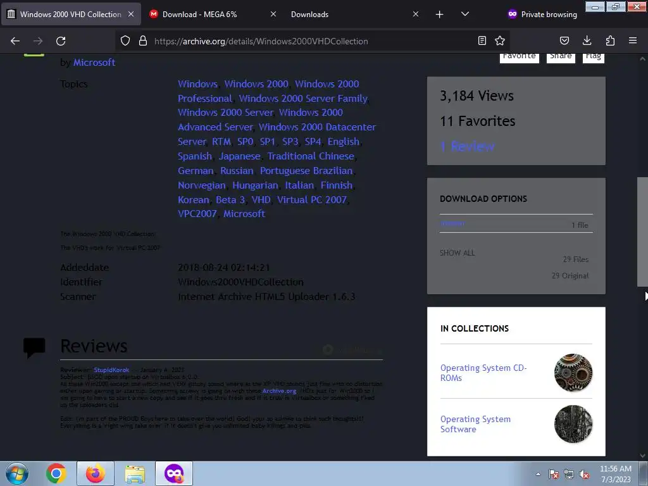Click the Share button
648x486 pixels.
click(561, 56)
